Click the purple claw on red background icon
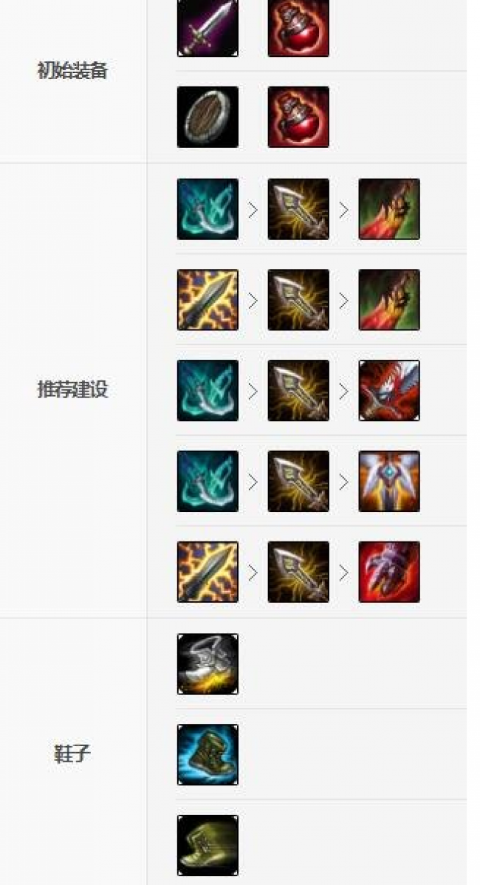The height and width of the screenshot is (885, 480). coord(389,573)
